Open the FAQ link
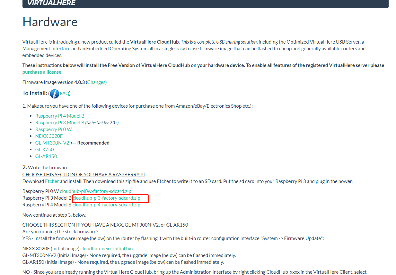Image resolution: width=396 pixels, height=275 pixels. pyautogui.click(x=64, y=94)
